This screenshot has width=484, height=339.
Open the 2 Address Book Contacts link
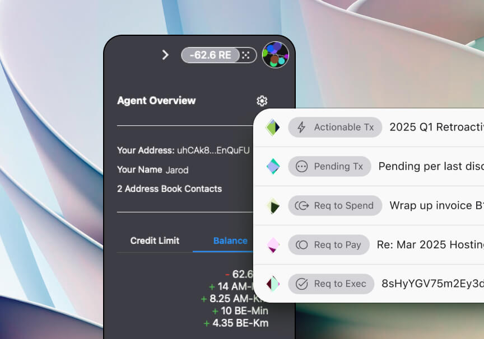169,189
